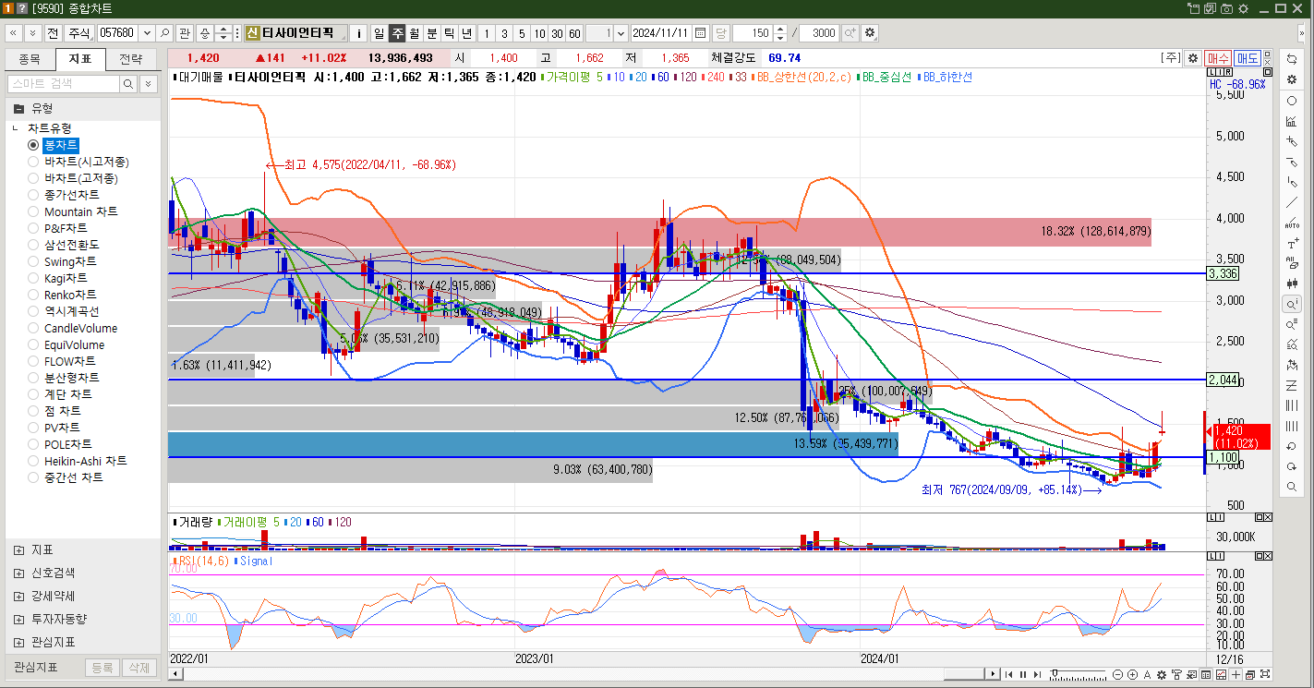The width and height of the screenshot is (1314, 688).
Task: Expand the 투자자동향 section
Action: click(19, 620)
